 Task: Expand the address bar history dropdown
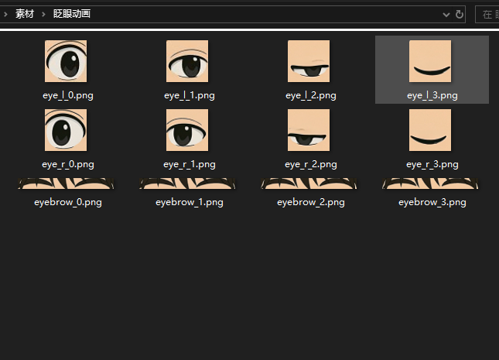[446, 14]
